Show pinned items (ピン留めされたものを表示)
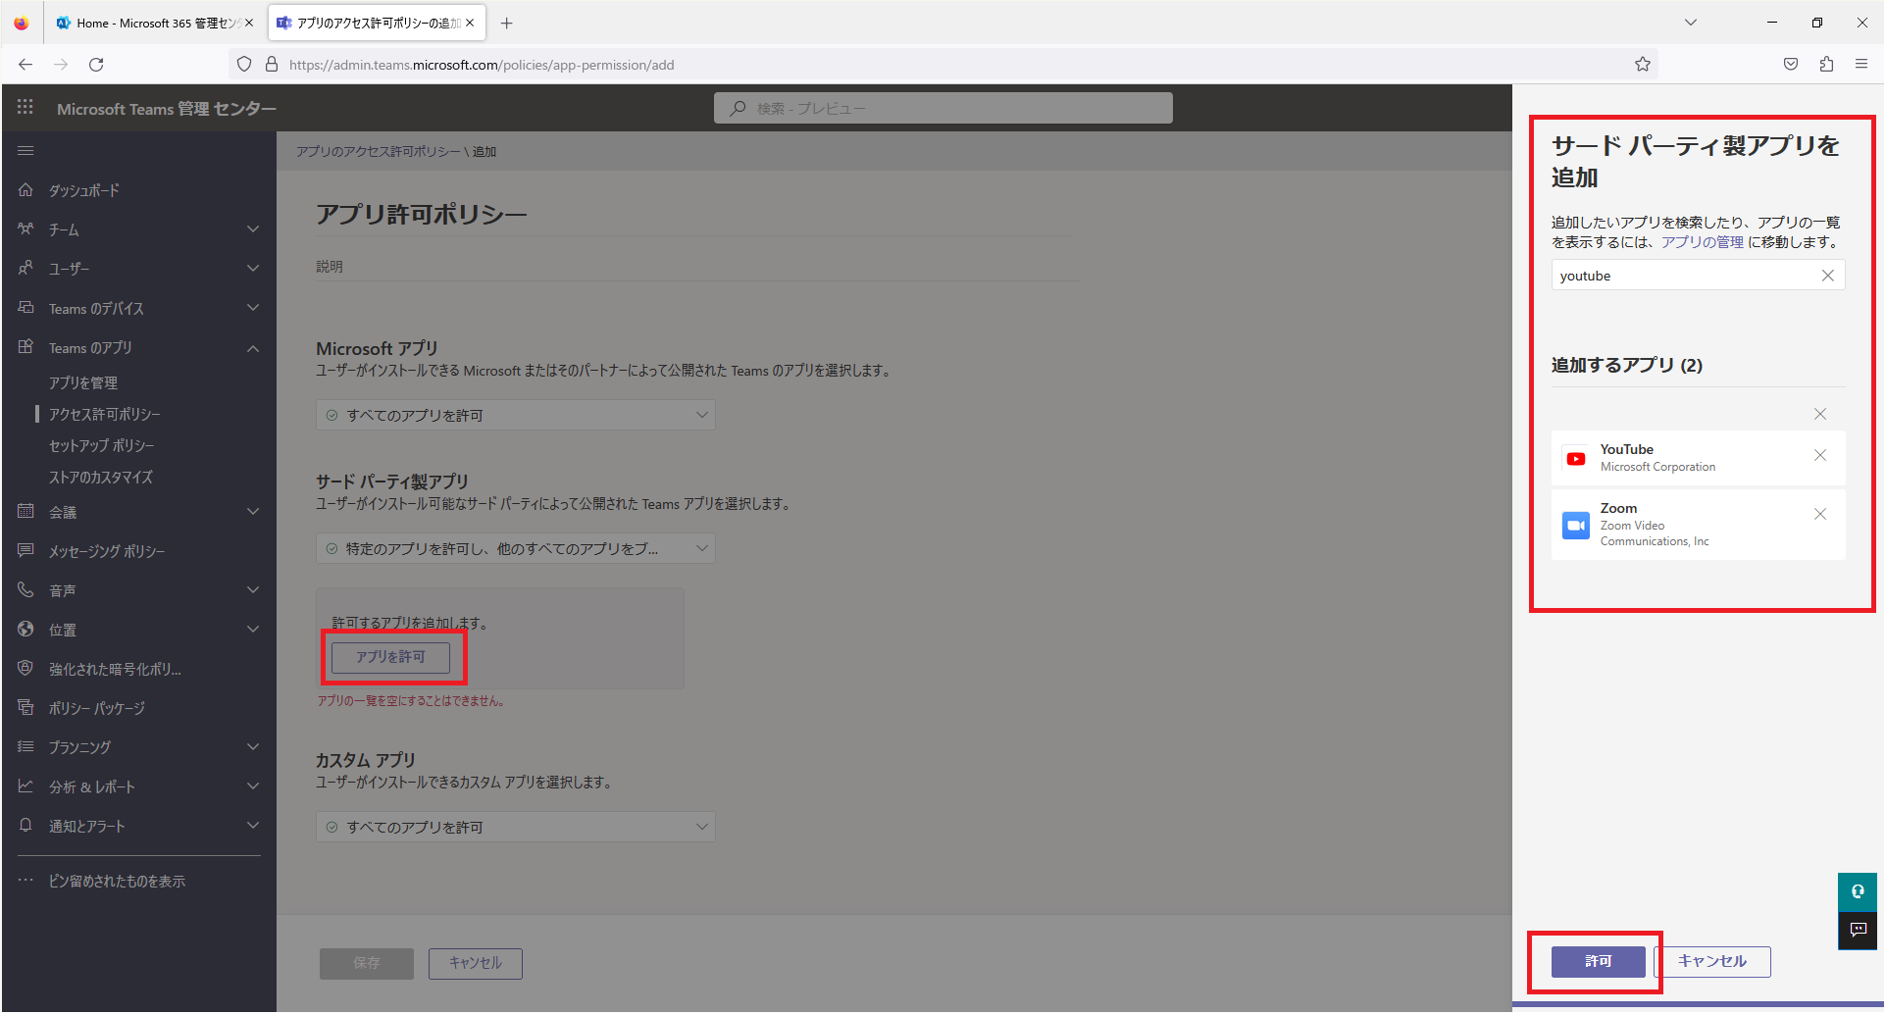 point(117,881)
